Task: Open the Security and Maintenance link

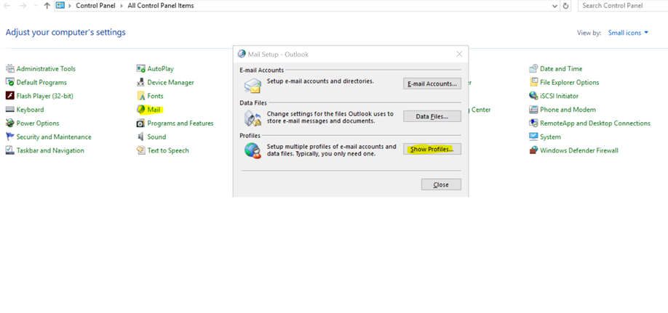Action: pos(54,137)
